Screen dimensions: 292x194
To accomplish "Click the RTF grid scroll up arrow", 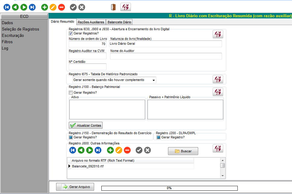I will (x=222, y=160).
